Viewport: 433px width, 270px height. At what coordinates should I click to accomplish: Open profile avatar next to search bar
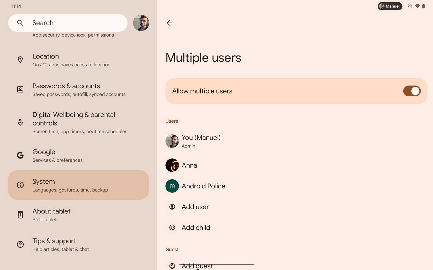pos(141,23)
